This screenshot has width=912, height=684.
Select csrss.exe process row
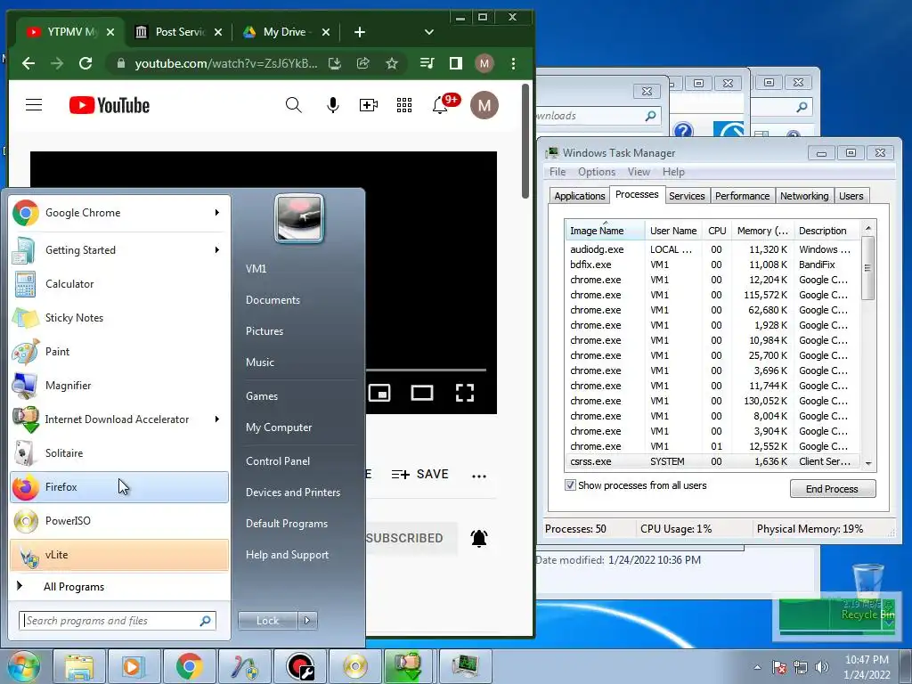coord(712,462)
